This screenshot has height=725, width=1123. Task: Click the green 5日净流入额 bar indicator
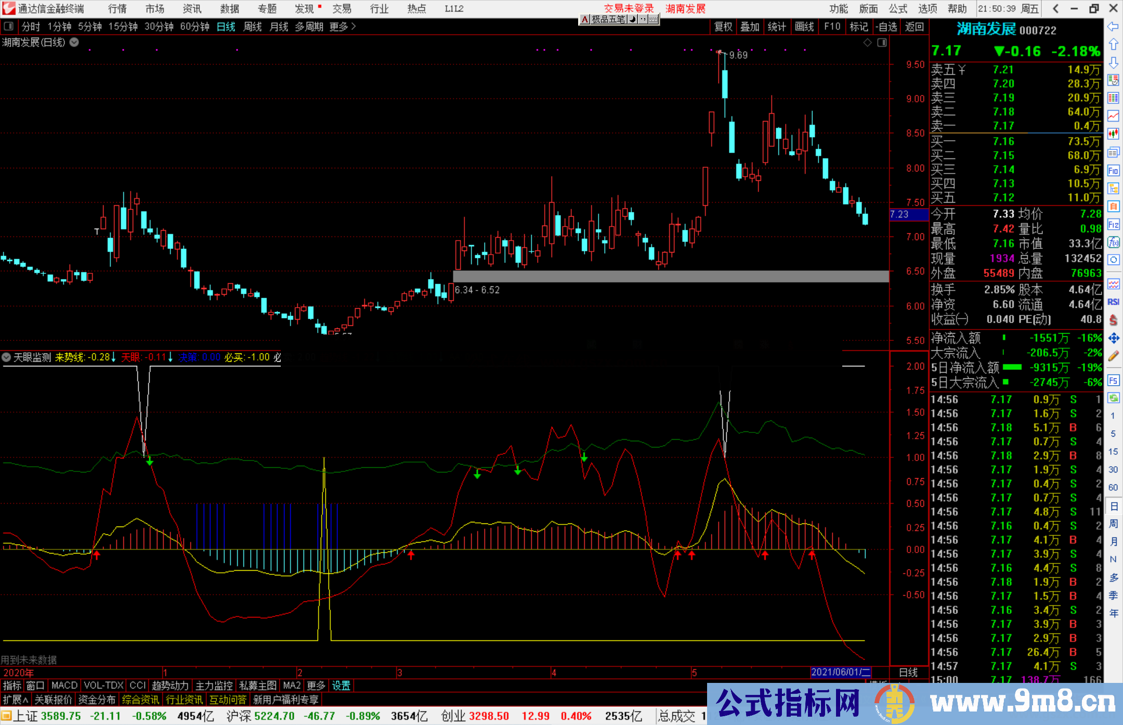[x=1012, y=367]
